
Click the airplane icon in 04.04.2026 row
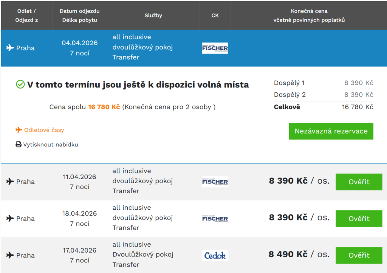coord(10,48)
